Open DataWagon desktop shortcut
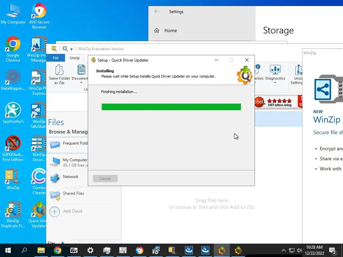 click(13, 80)
